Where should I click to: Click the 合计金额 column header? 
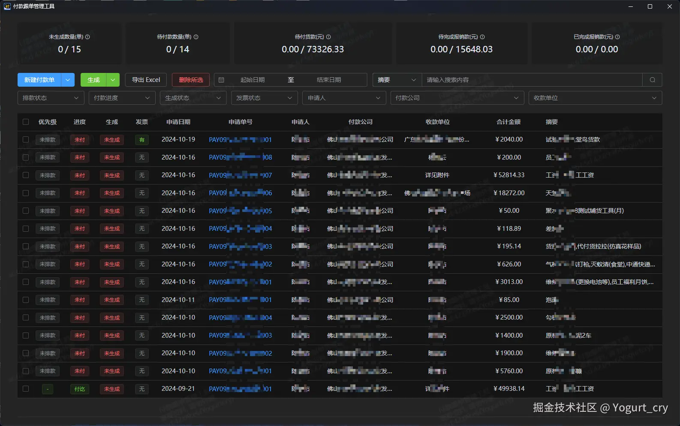pyautogui.click(x=508, y=122)
